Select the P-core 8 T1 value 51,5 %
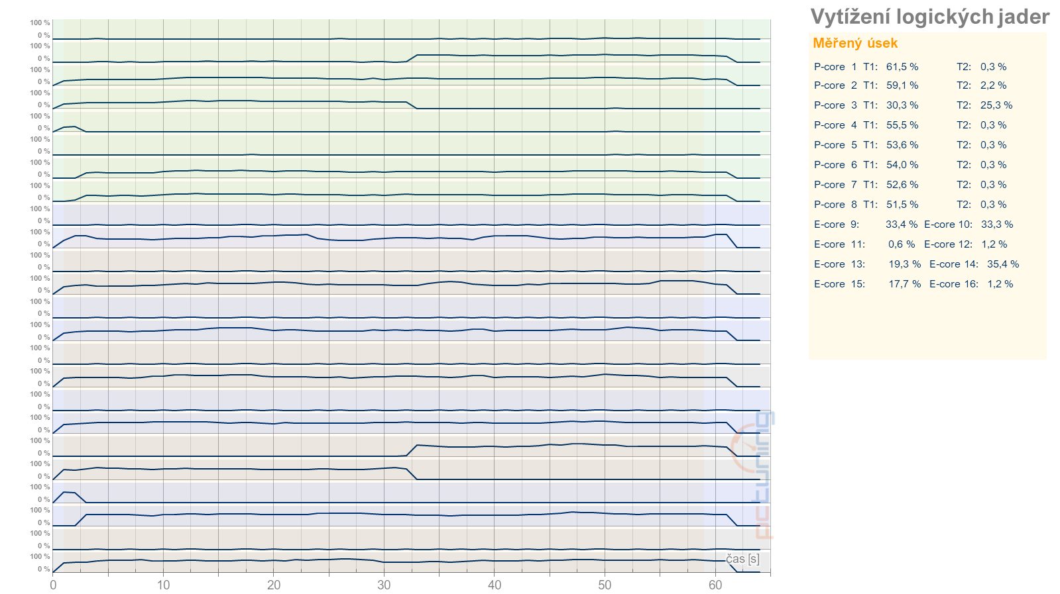1060x594 pixels. coord(902,205)
